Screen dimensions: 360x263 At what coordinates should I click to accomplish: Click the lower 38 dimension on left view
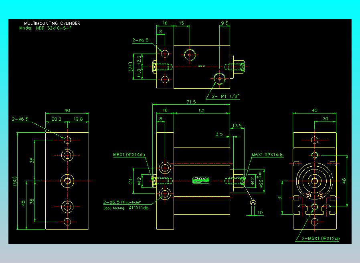[x=32, y=201]
